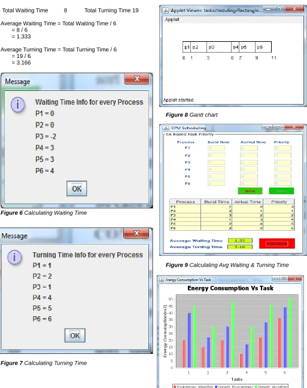The image size is (307, 388).
Task: Click 'P6 = 4' in Waiting Time dialog
Action: 45,171
